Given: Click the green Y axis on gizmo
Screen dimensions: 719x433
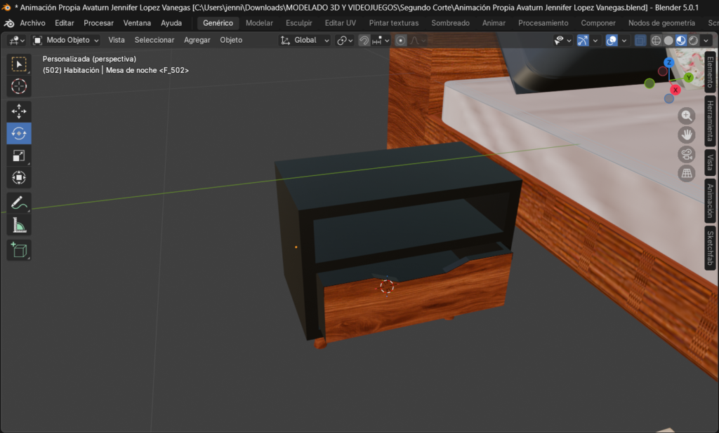Looking at the screenshot, I should pos(688,78).
